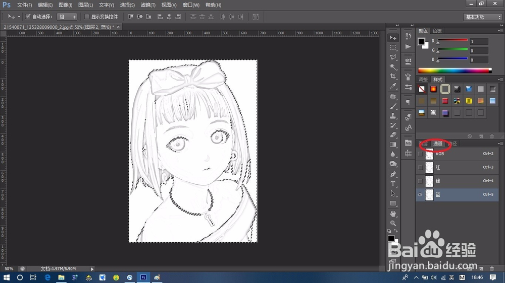
Task: Click the new style button in Styles panel
Action: click(x=481, y=136)
